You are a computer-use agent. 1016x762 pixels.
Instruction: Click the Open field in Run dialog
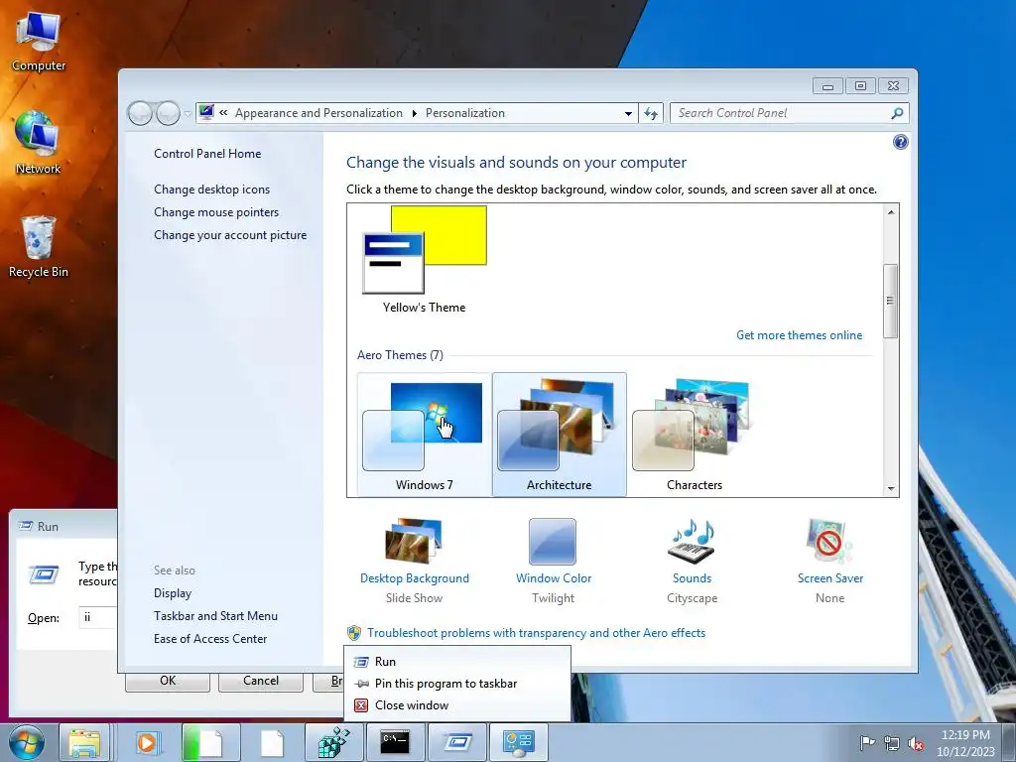click(97, 617)
